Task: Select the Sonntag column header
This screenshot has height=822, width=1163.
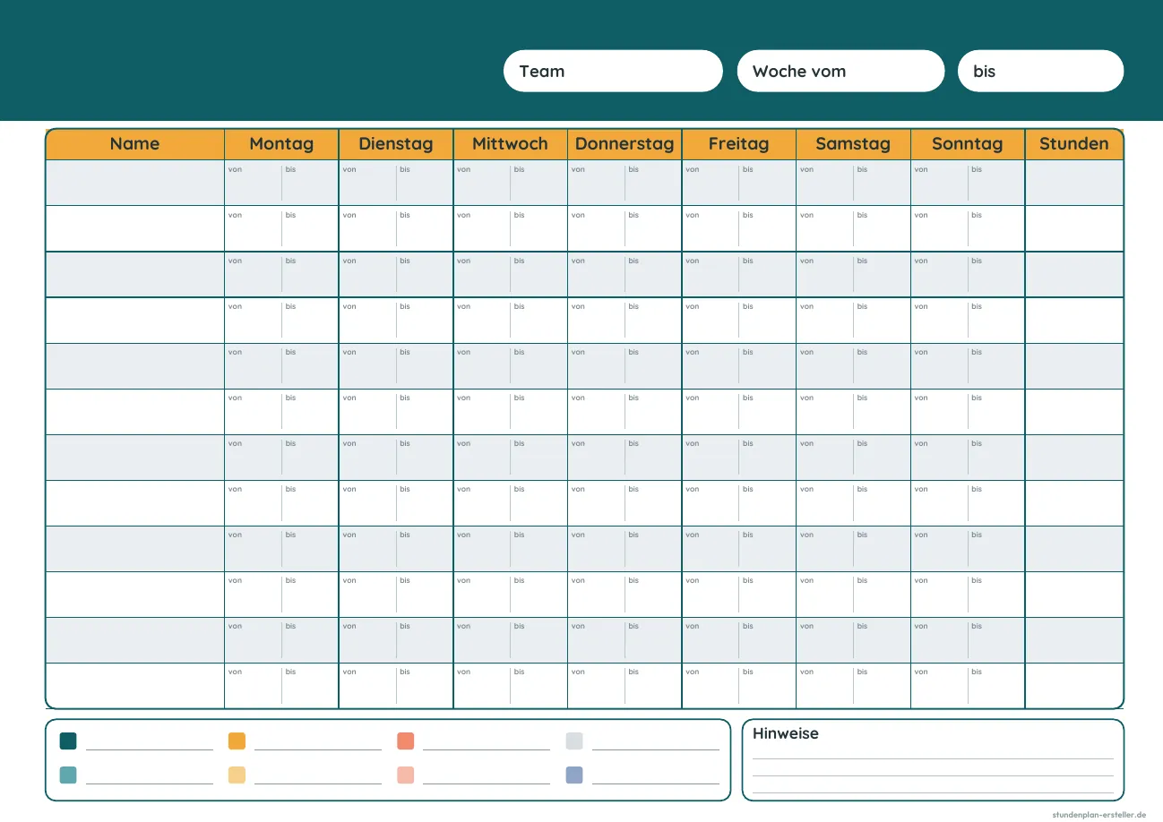Action: (x=968, y=144)
